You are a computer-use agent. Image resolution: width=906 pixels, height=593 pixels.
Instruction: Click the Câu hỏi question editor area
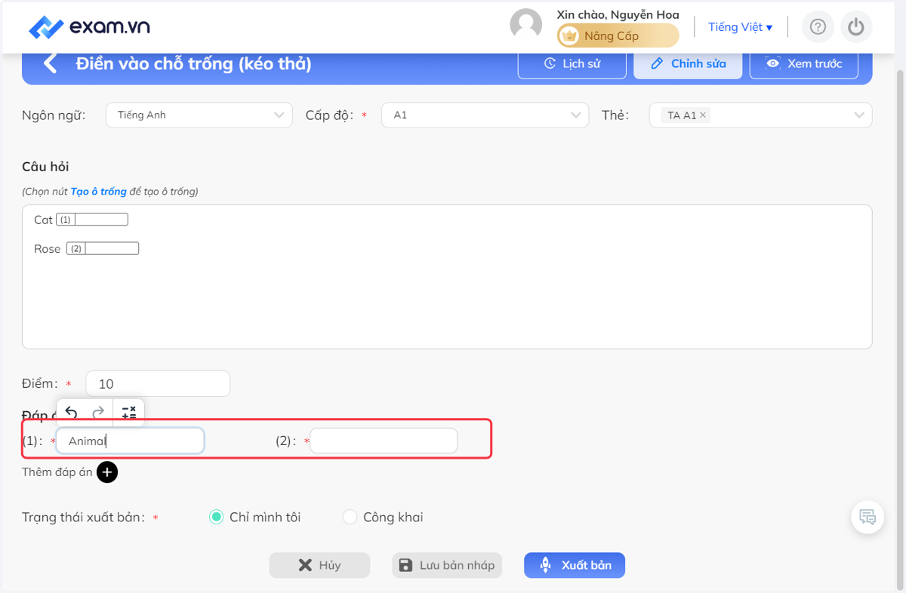point(447,276)
